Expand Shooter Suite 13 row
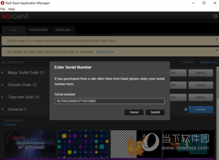Viewport: 219px width, 160px height. (x=3, y=85)
